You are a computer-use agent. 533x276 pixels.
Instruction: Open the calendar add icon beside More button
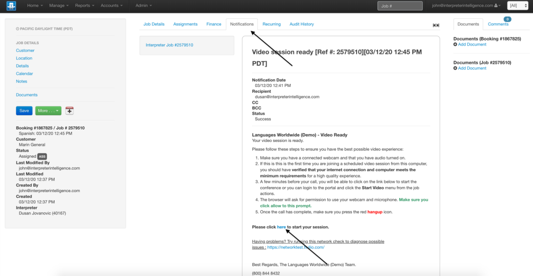69,110
